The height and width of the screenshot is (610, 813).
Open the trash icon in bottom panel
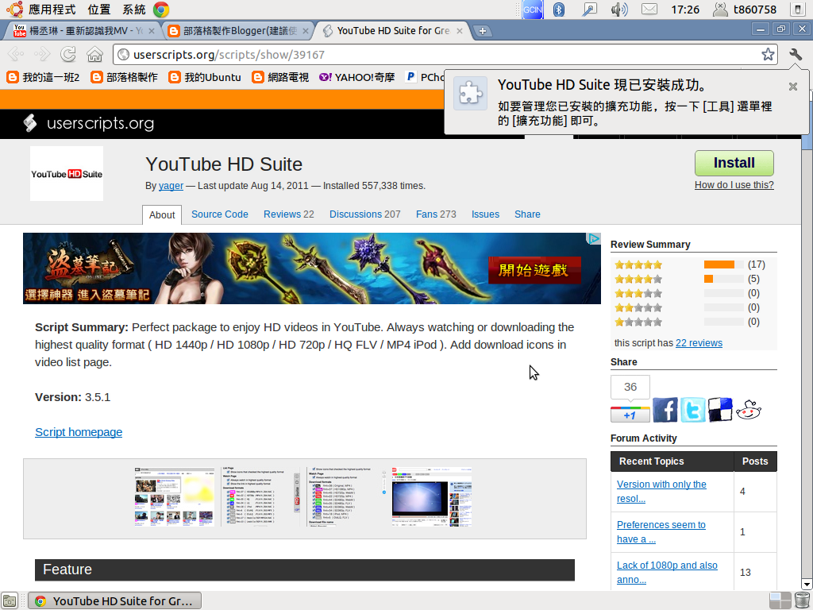click(802, 600)
